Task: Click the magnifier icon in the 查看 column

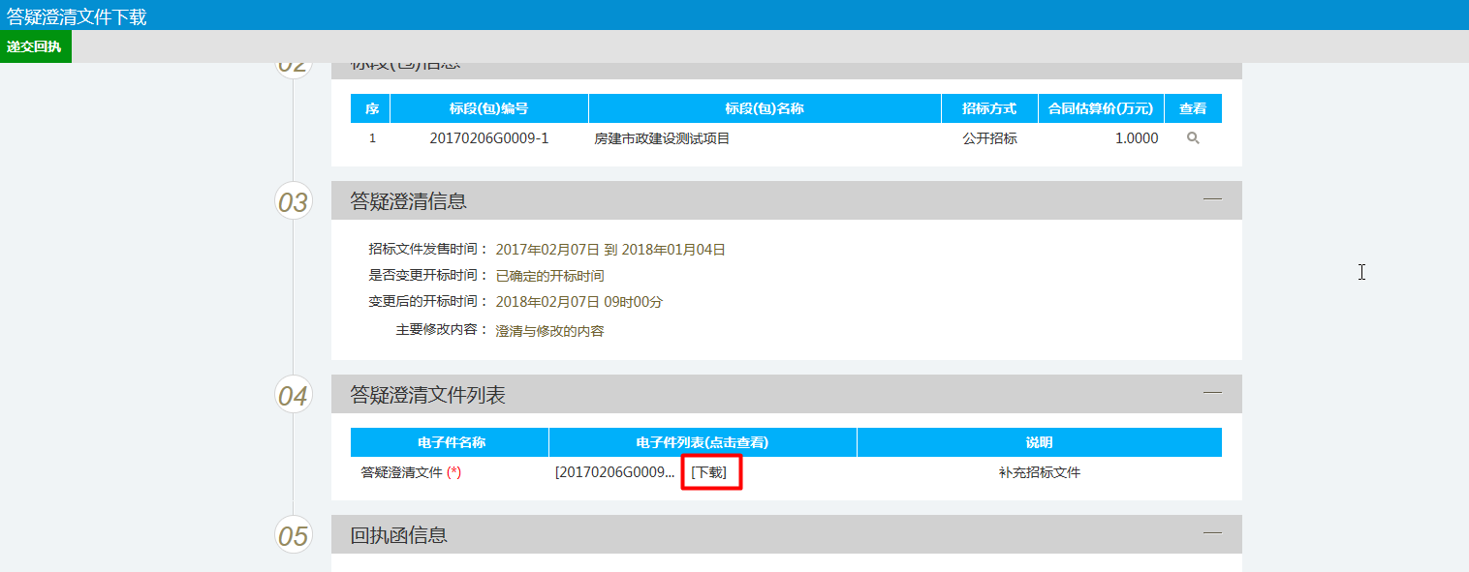Action: coord(1193,138)
